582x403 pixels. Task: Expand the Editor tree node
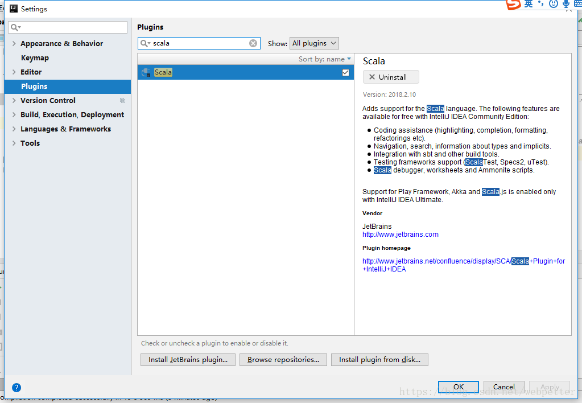click(x=14, y=72)
